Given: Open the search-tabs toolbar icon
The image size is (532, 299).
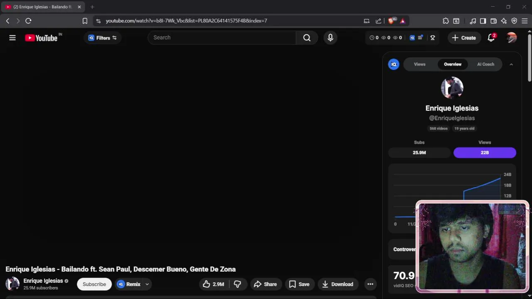Looking at the screenshot, I should point(456,21).
